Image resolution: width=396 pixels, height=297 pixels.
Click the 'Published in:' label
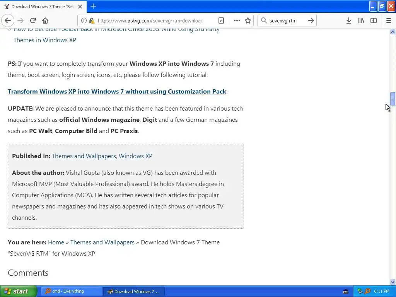pyautogui.click(x=31, y=156)
